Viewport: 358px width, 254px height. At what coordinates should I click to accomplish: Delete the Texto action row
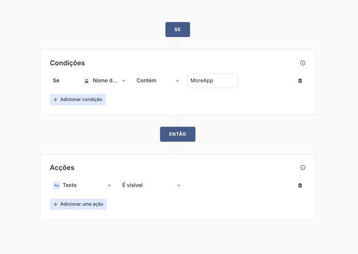(x=300, y=186)
